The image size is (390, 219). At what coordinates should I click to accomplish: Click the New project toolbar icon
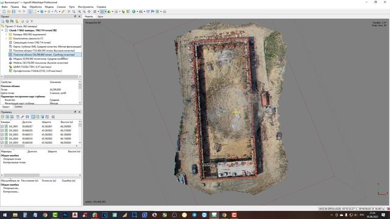tap(4, 12)
